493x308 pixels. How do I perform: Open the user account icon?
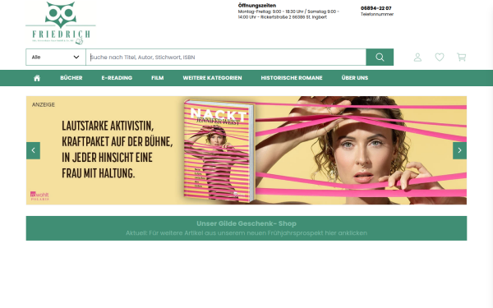[x=417, y=57]
